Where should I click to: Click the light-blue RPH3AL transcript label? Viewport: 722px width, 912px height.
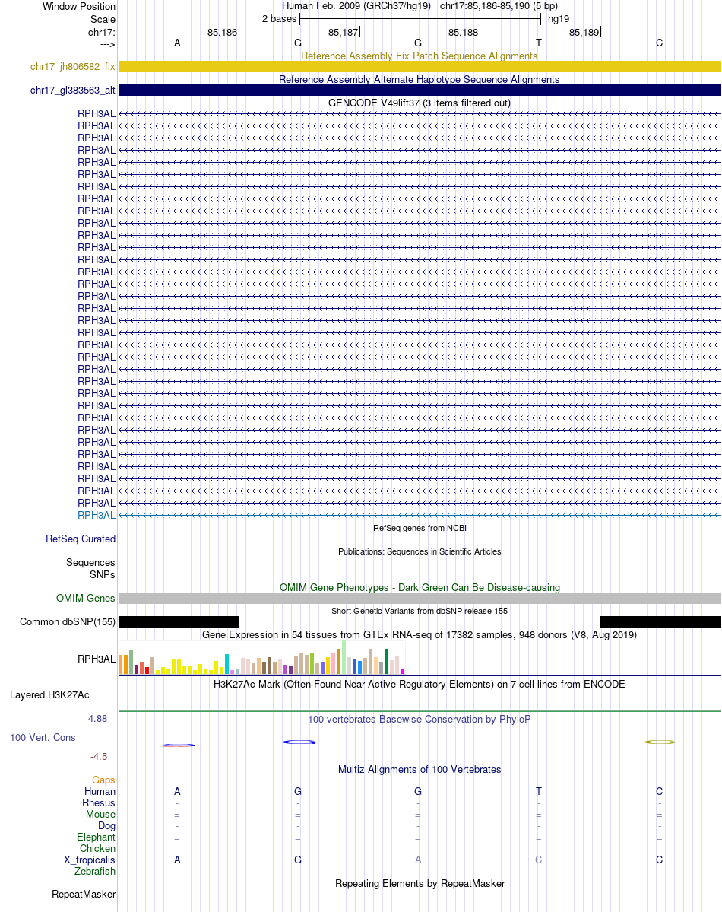97,515
